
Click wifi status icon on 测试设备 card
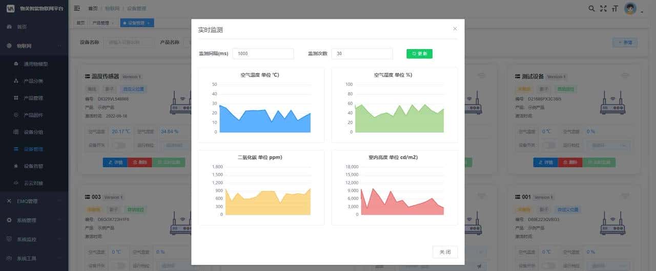point(625,75)
